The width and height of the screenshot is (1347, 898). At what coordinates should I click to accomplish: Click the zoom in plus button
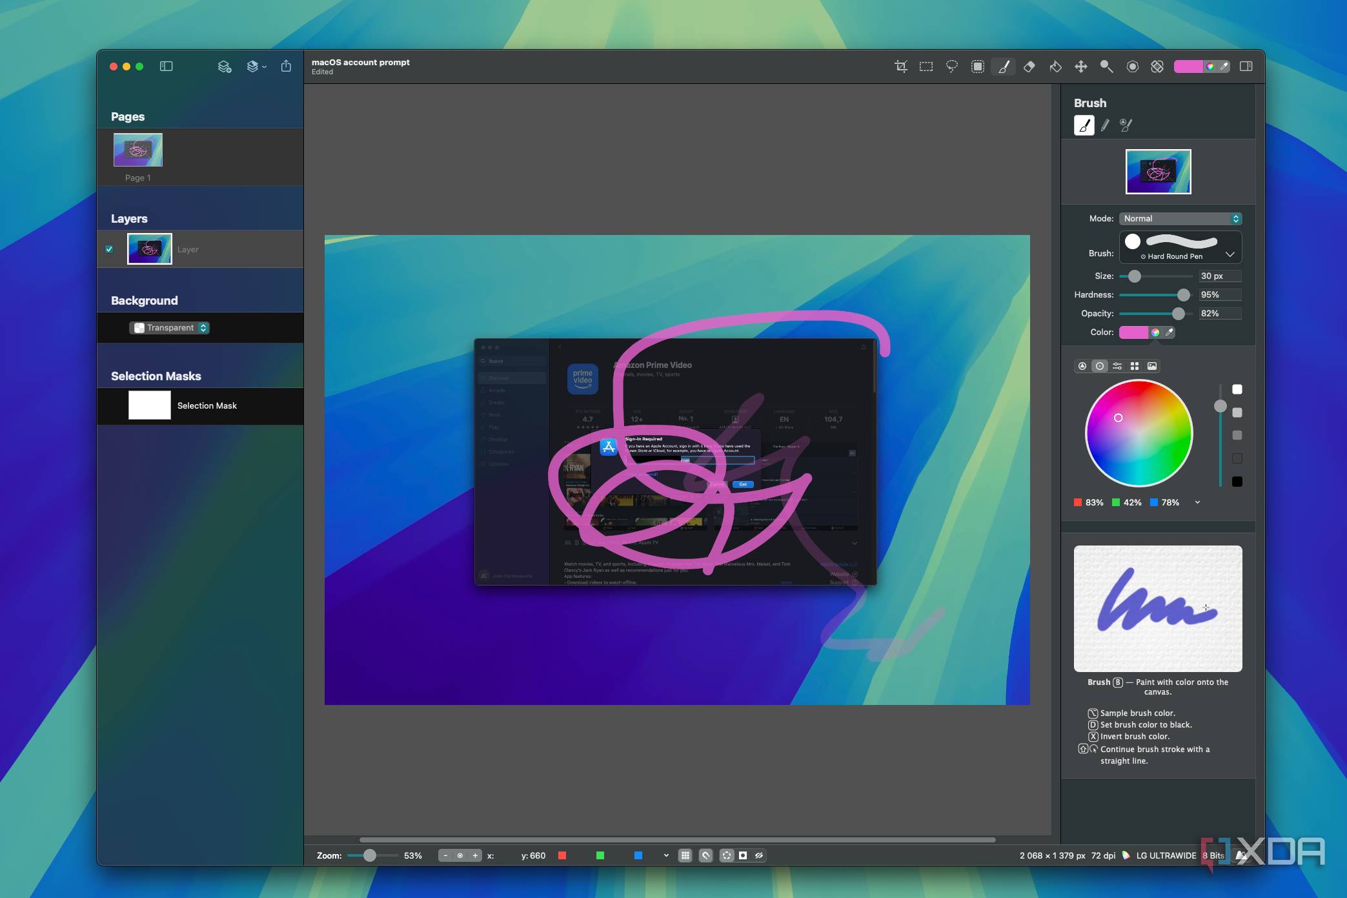click(x=475, y=855)
